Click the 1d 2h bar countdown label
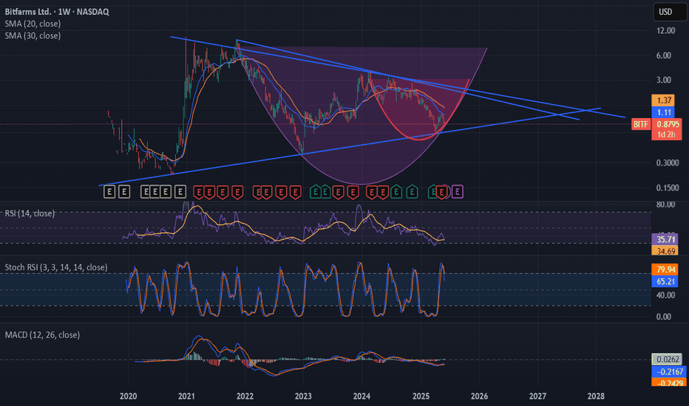Viewport: 689px width, 406px height. pyautogui.click(x=667, y=135)
